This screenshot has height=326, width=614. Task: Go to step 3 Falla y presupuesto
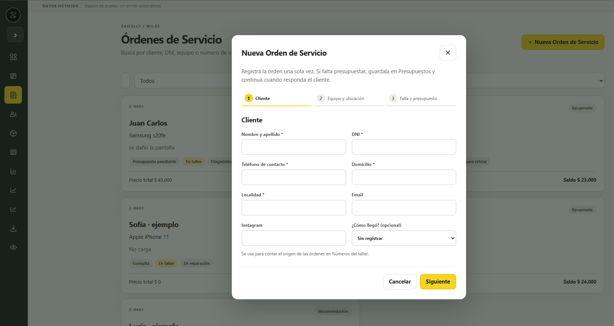point(421,99)
